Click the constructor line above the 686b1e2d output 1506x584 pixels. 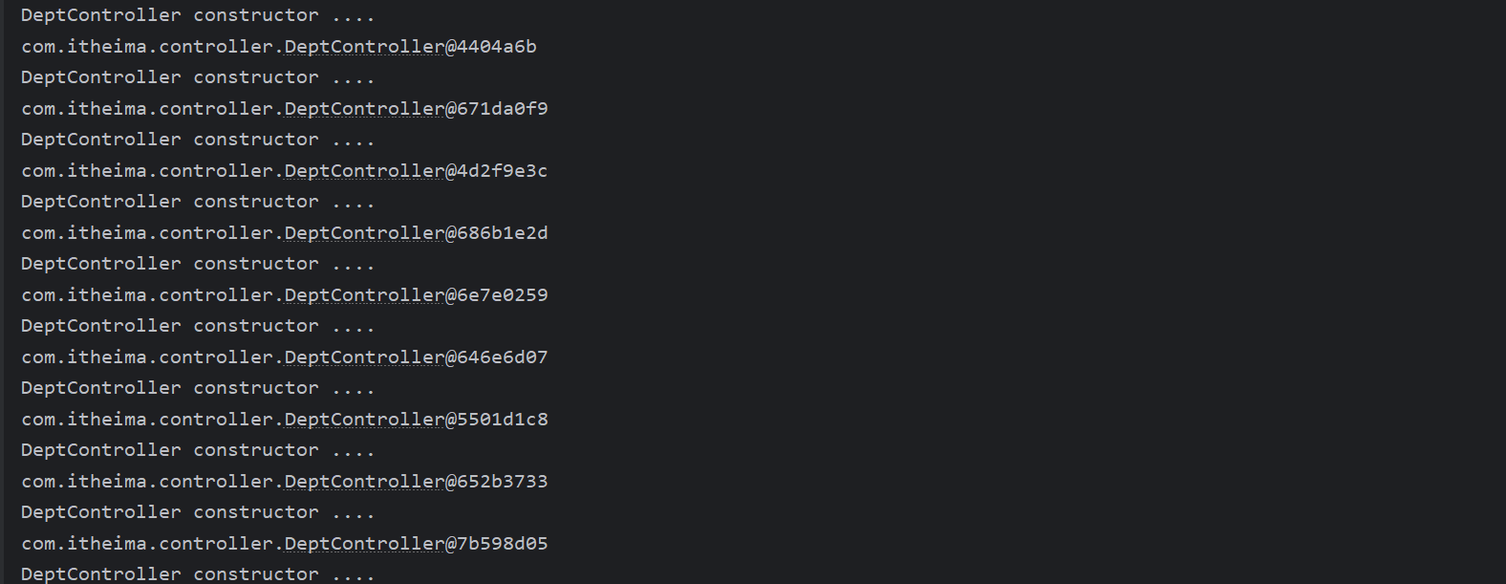click(x=198, y=202)
